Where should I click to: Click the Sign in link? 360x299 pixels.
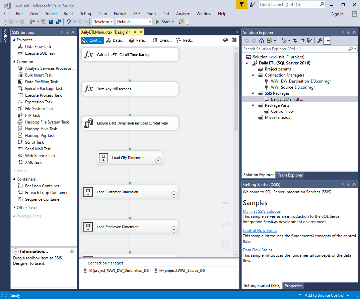coord(337,14)
